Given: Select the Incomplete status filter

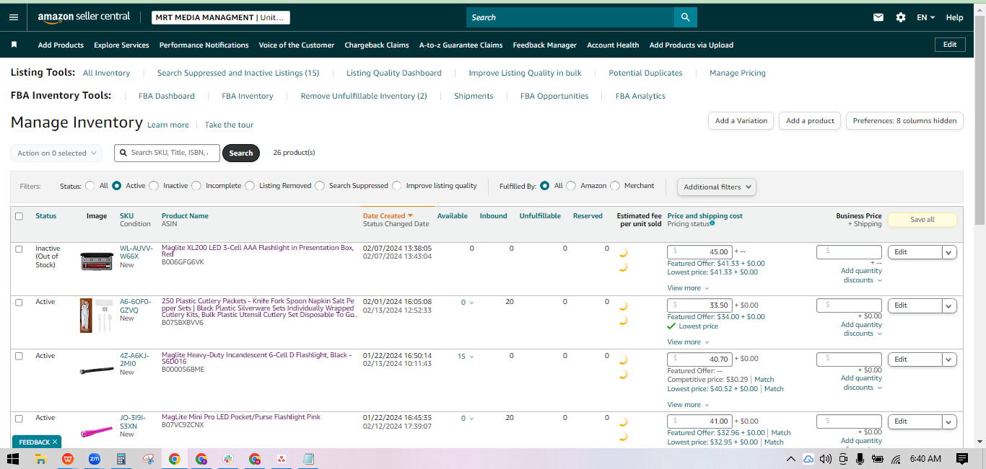Looking at the screenshot, I should 196,186.
